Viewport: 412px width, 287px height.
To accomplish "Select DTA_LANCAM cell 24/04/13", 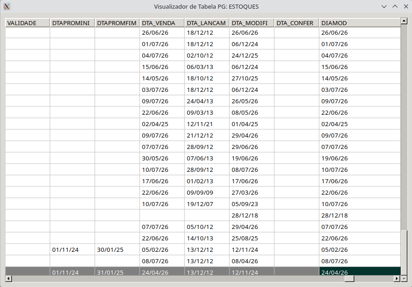I will click(207, 101).
